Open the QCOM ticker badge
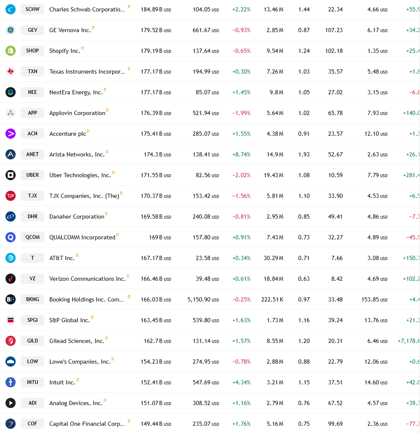 coord(33,237)
